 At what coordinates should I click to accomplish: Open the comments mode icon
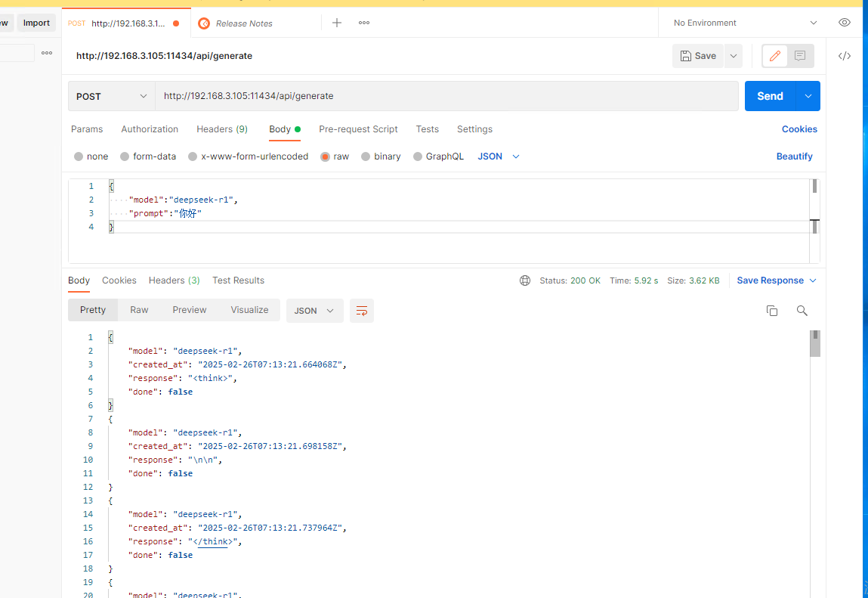[800, 56]
